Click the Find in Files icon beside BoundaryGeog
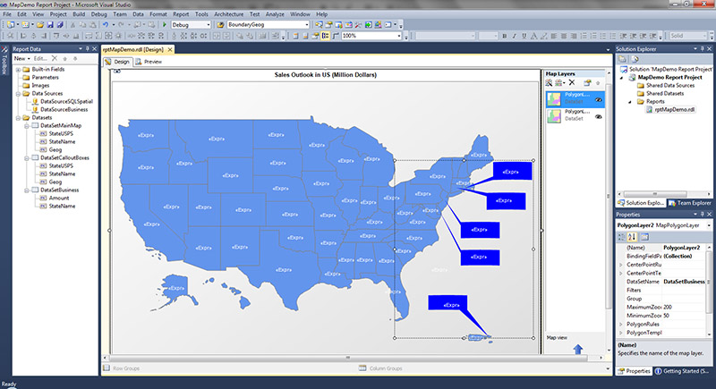The image size is (716, 389). [x=220, y=25]
